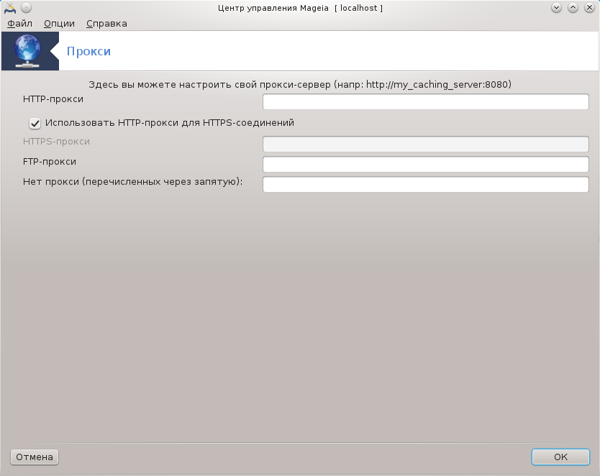The height and width of the screenshot is (476, 600).
Task: Click the Нет прокси exceptions field
Action: point(425,184)
